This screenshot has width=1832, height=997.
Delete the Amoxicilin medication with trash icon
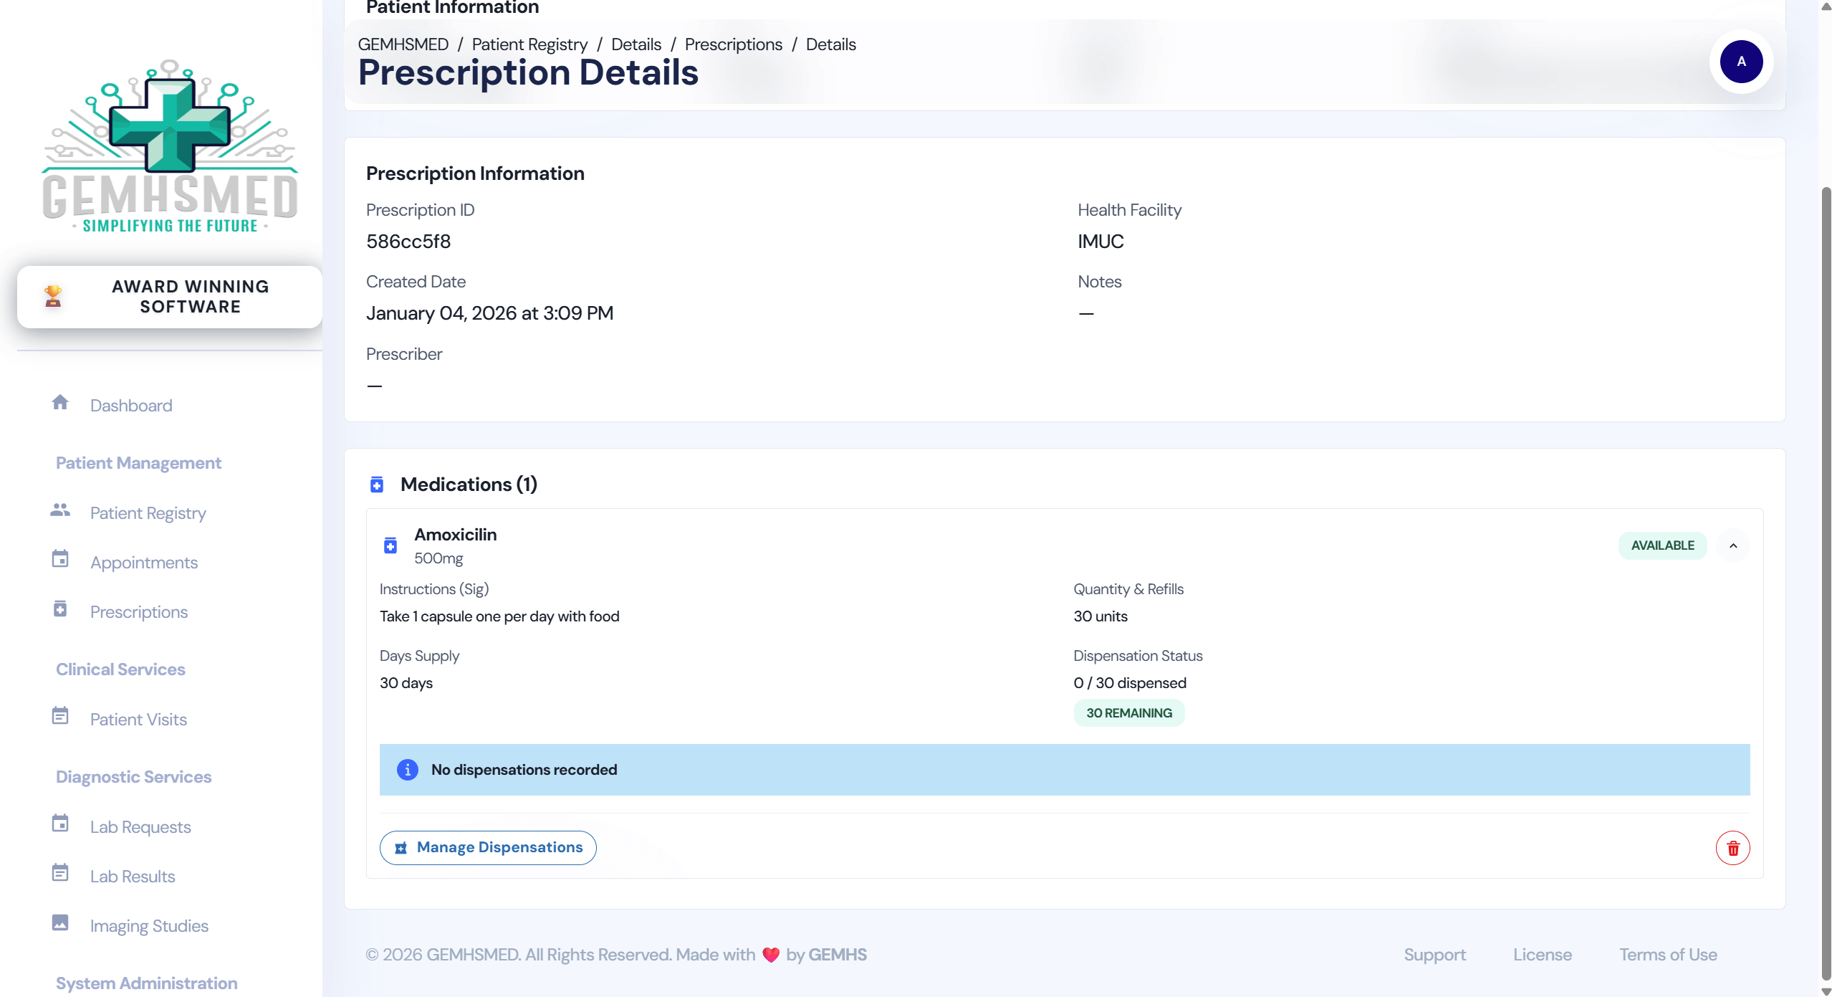pos(1733,849)
